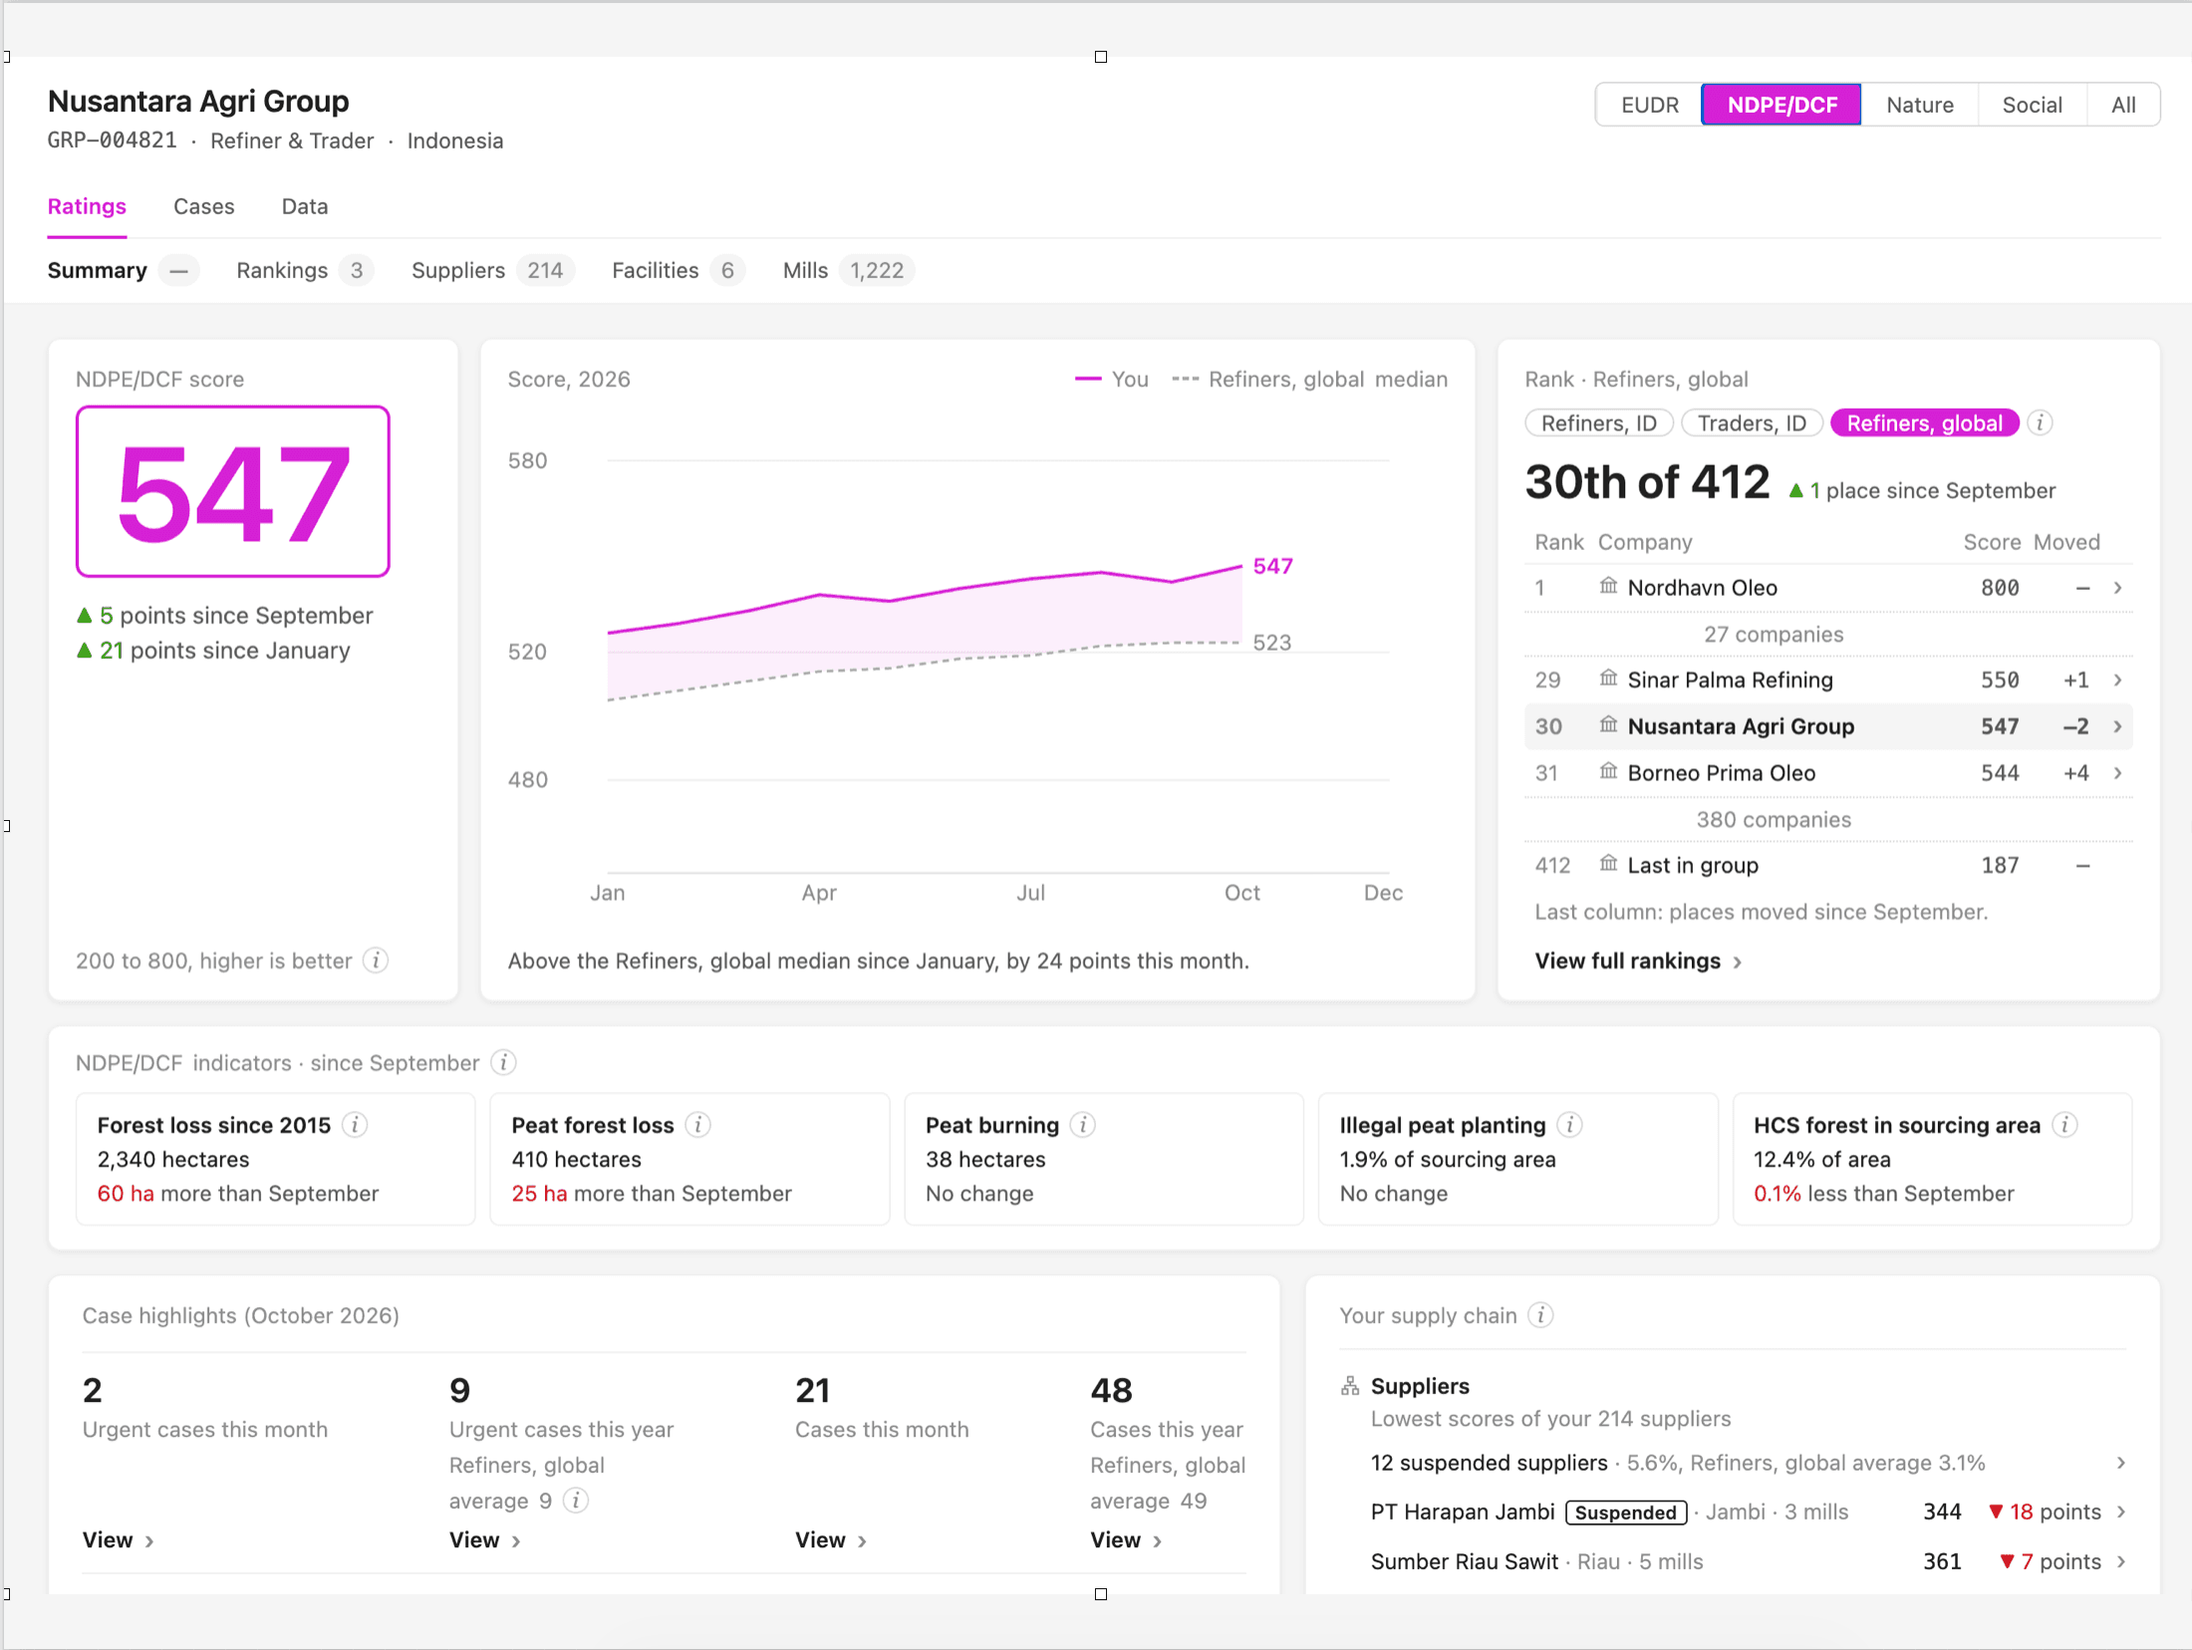This screenshot has width=2192, height=1650.
Task: Click info icon beside Refiners, global pill
Action: point(2040,423)
